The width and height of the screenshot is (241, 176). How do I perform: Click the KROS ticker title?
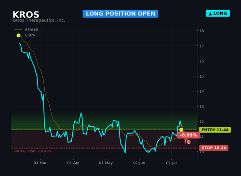tap(26, 14)
